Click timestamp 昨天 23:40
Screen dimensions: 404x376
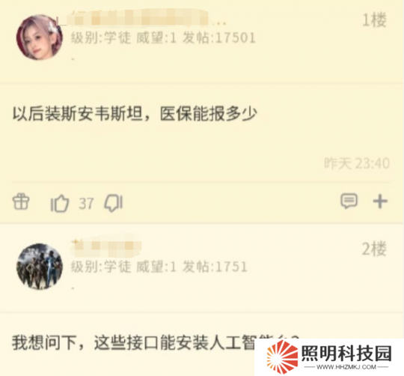click(x=357, y=163)
